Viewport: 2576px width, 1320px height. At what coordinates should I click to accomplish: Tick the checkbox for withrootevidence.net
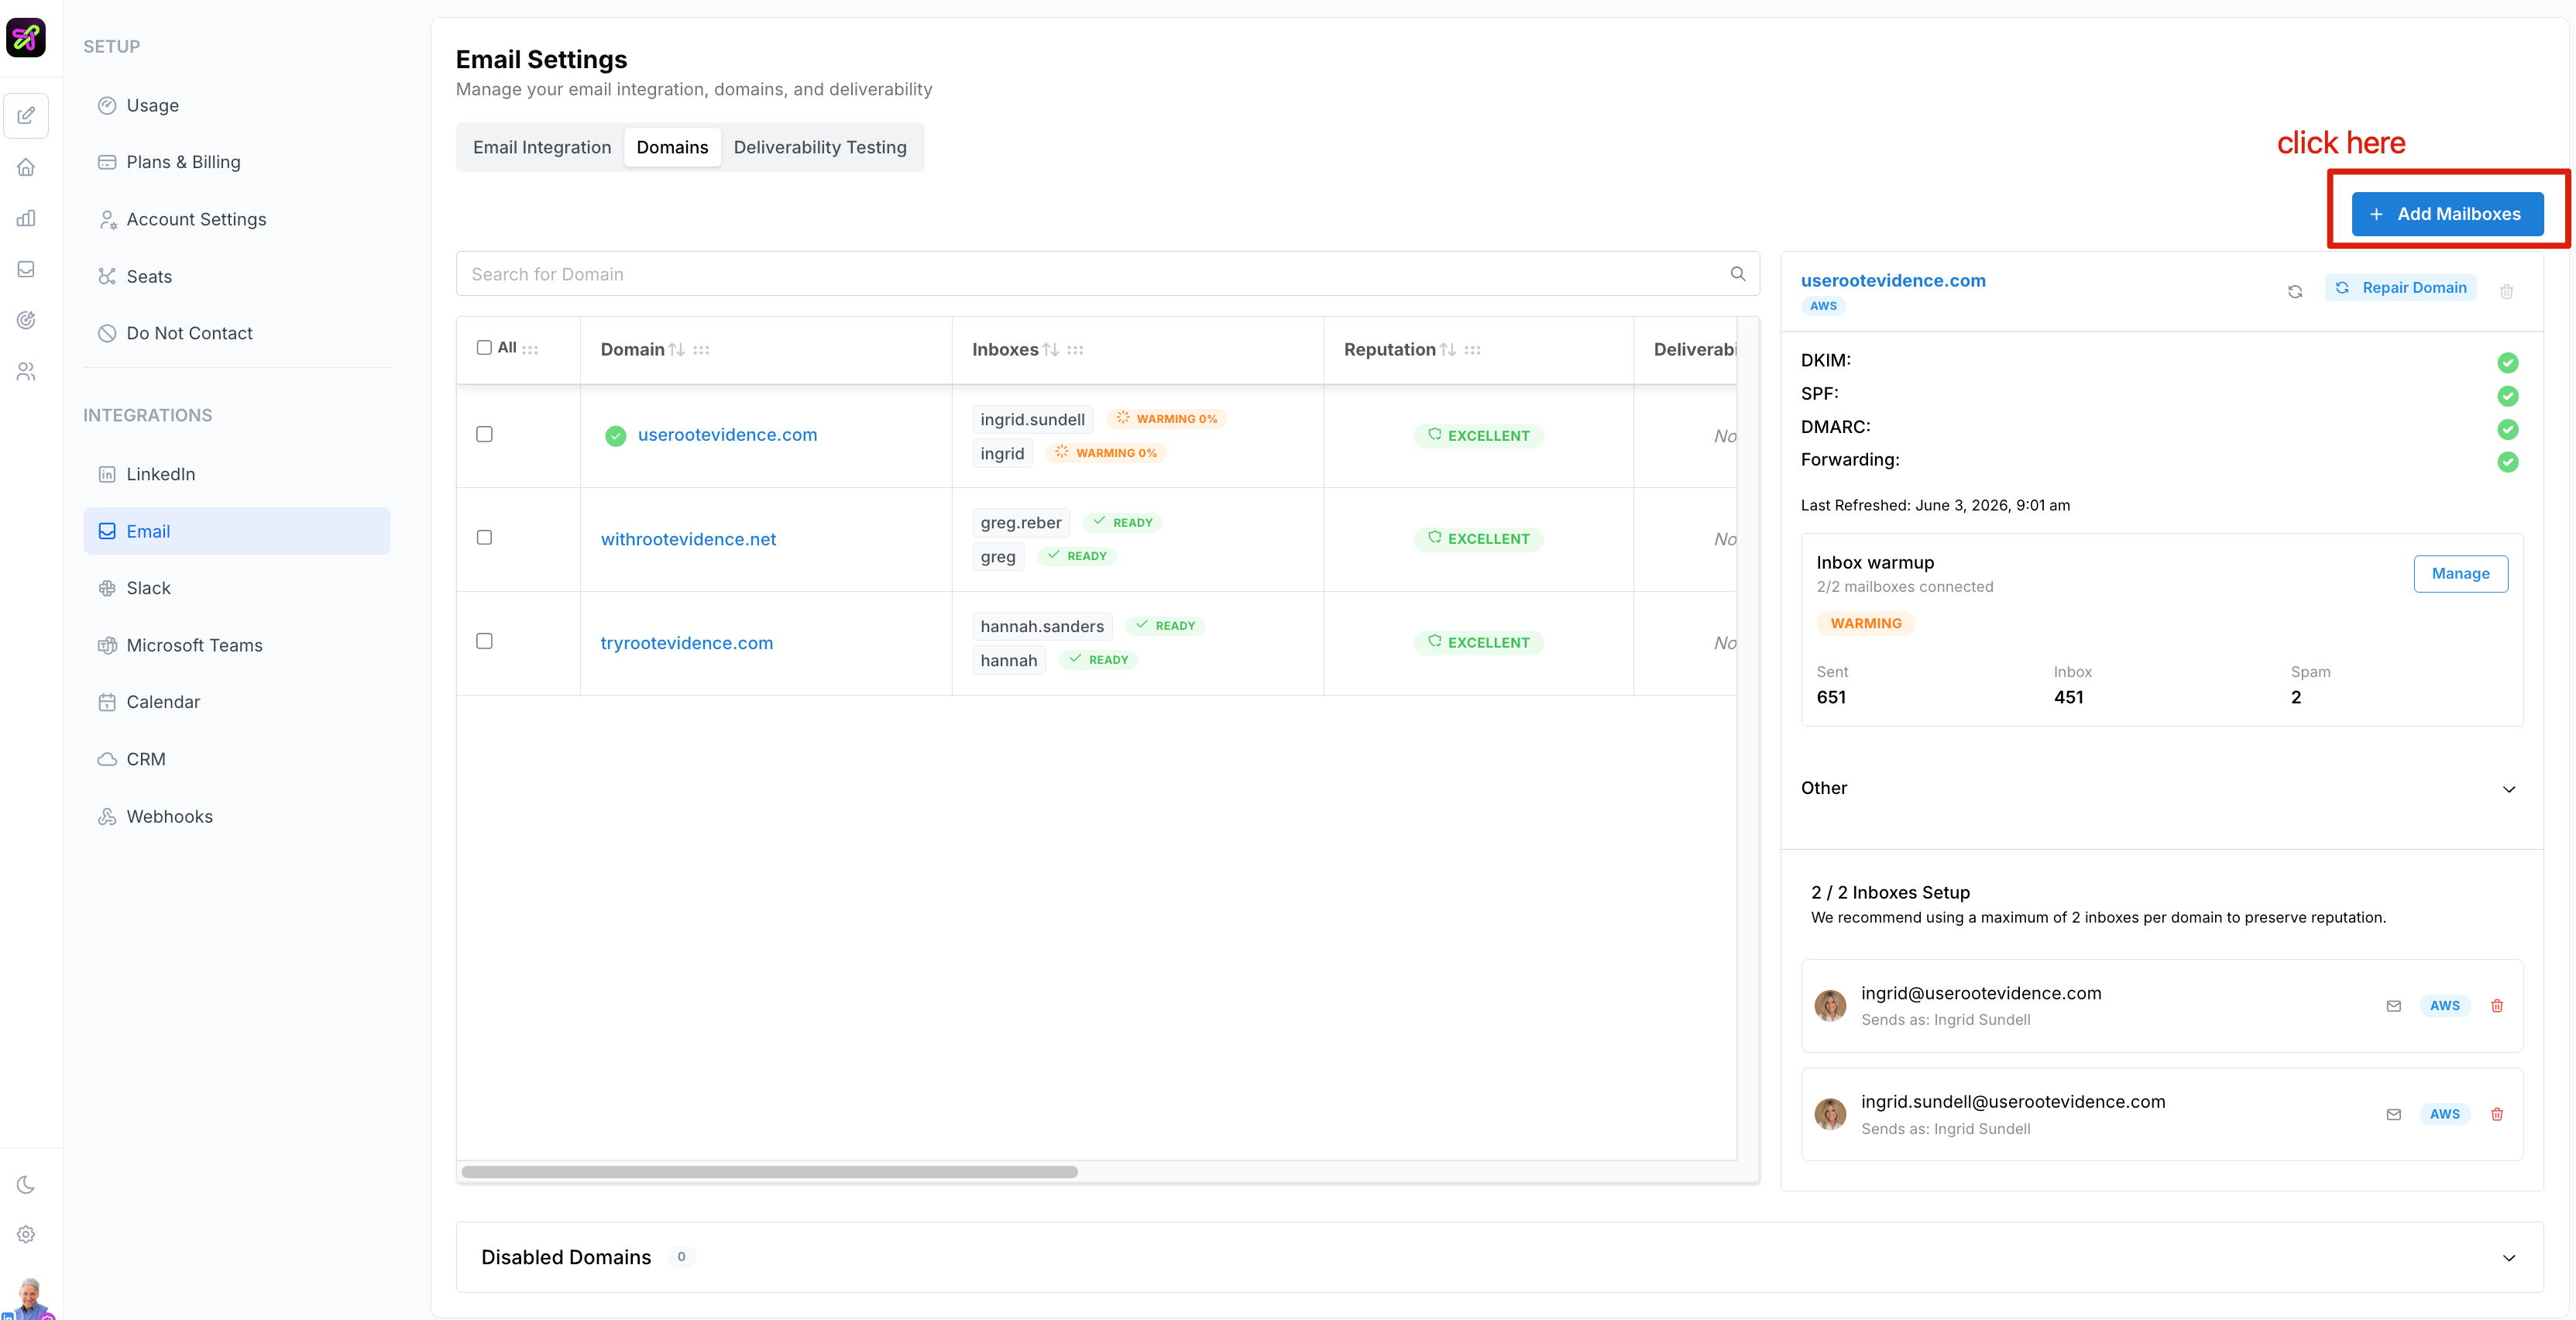coord(484,537)
